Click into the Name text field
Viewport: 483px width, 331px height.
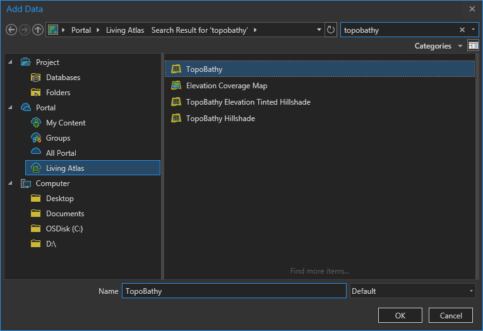pyautogui.click(x=234, y=291)
